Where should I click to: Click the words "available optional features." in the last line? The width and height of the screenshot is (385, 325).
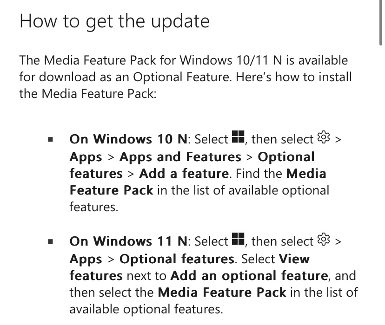[x=146, y=309]
